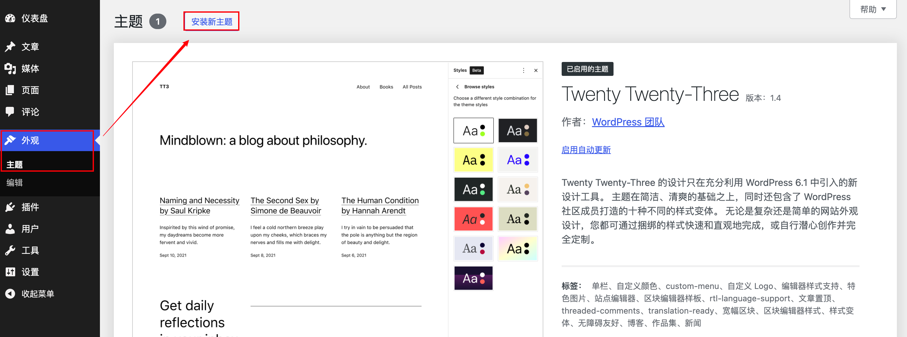This screenshot has height=337, width=907.
Task: Click the WordPress 团队 author link
Action: pos(628,122)
